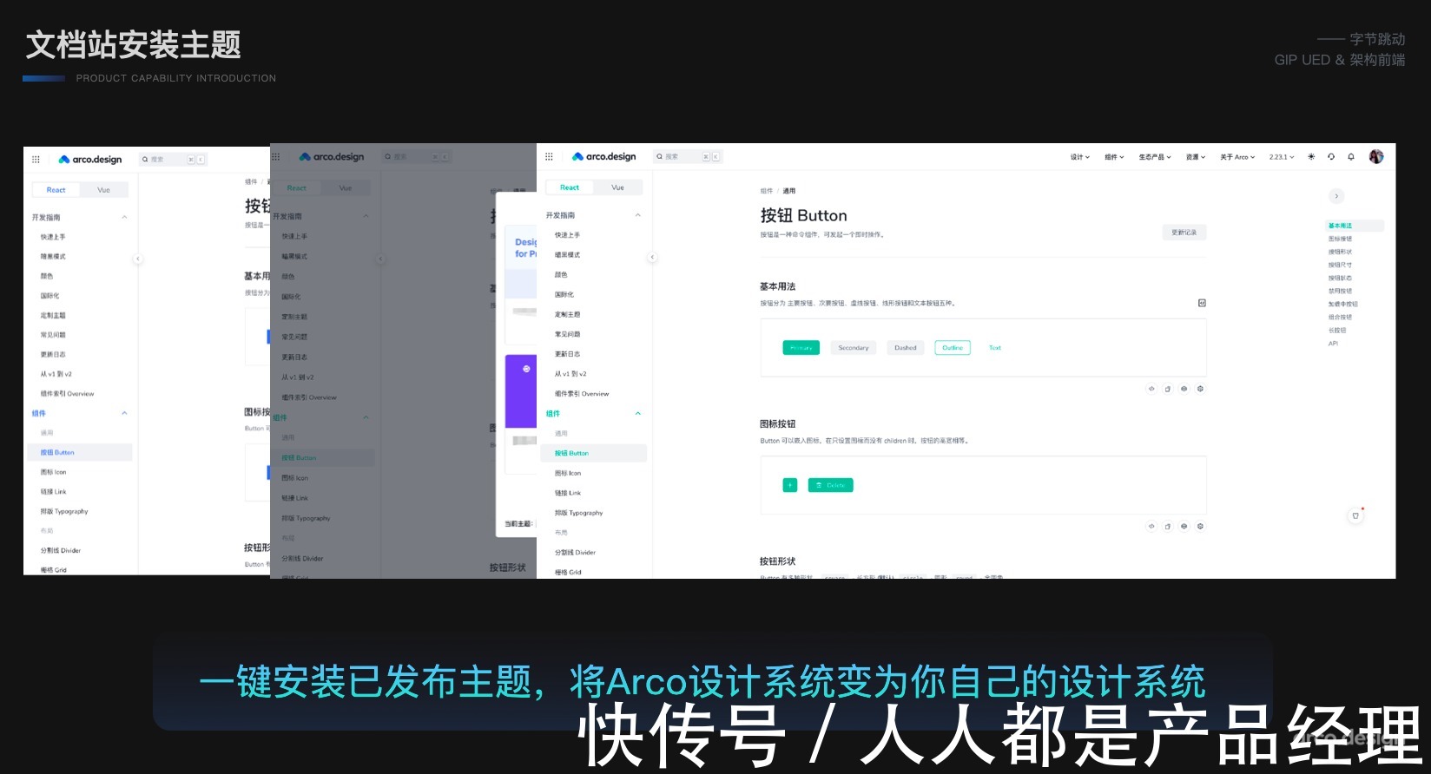
Task: Open CodeSandbox icon under 图标按钮 demo
Action: pyautogui.click(x=1201, y=526)
